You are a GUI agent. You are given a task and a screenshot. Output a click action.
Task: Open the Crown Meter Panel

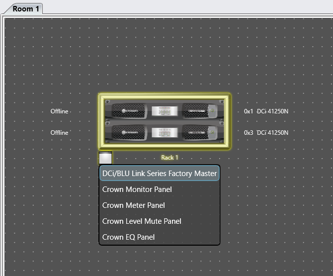coord(134,205)
